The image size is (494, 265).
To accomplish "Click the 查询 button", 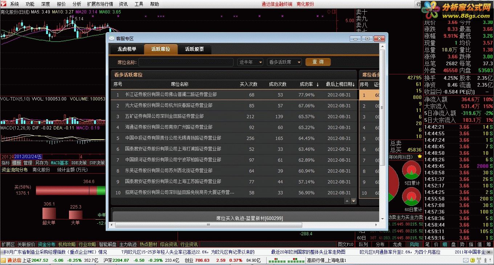I will (x=318, y=62).
